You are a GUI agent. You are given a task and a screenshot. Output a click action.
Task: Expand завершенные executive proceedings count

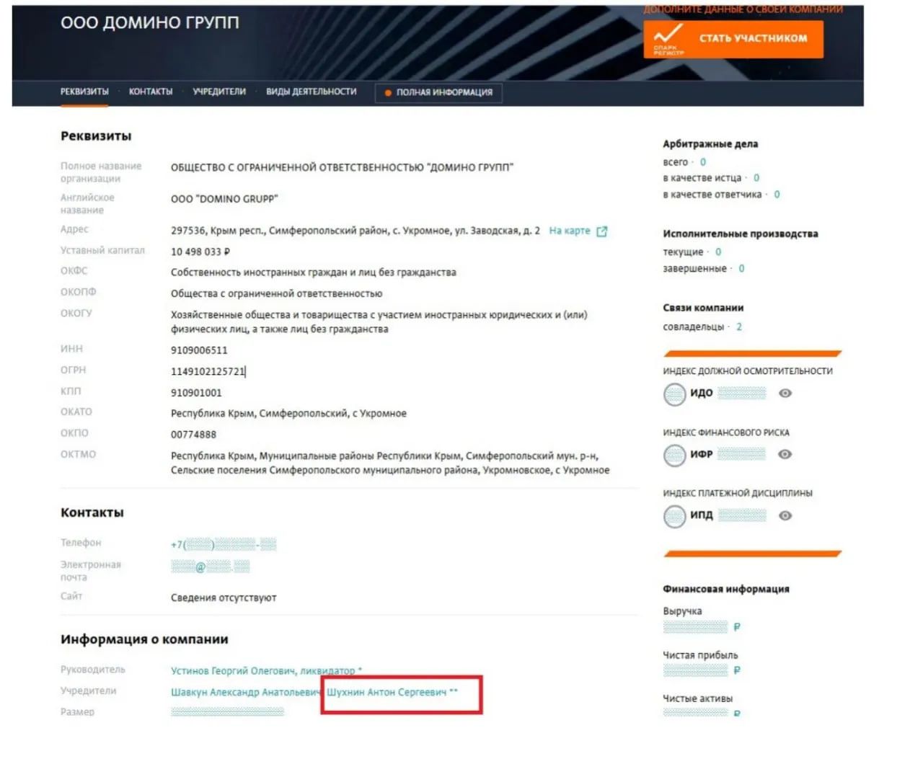741,268
